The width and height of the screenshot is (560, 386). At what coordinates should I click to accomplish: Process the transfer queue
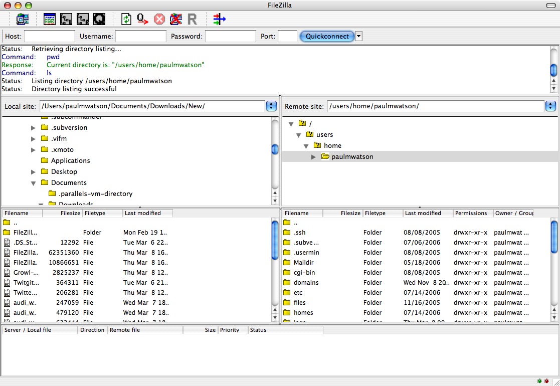click(x=142, y=19)
